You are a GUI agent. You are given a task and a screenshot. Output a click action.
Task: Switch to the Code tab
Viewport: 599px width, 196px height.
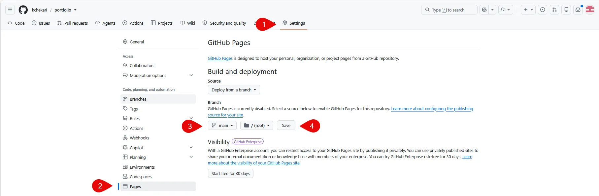click(x=16, y=23)
